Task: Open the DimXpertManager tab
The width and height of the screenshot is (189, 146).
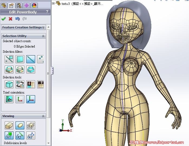Action: point(27,5)
